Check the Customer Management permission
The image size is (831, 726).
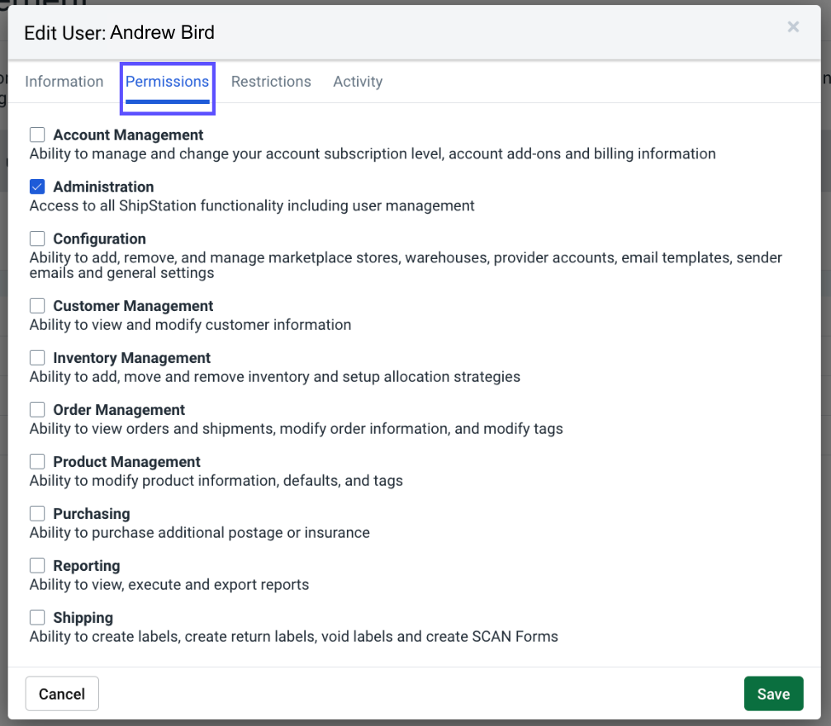click(37, 305)
